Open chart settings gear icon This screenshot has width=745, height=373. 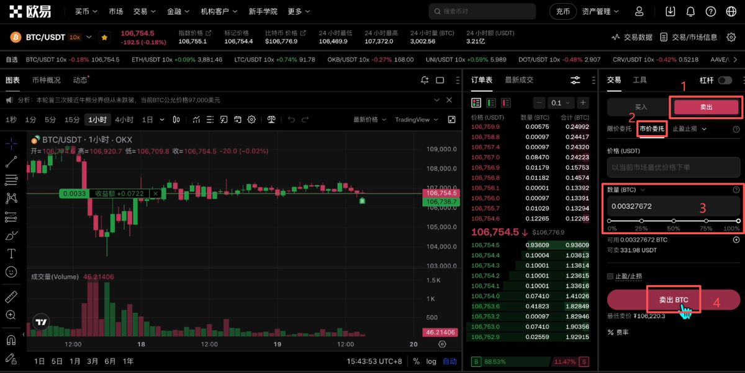[251, 120]
